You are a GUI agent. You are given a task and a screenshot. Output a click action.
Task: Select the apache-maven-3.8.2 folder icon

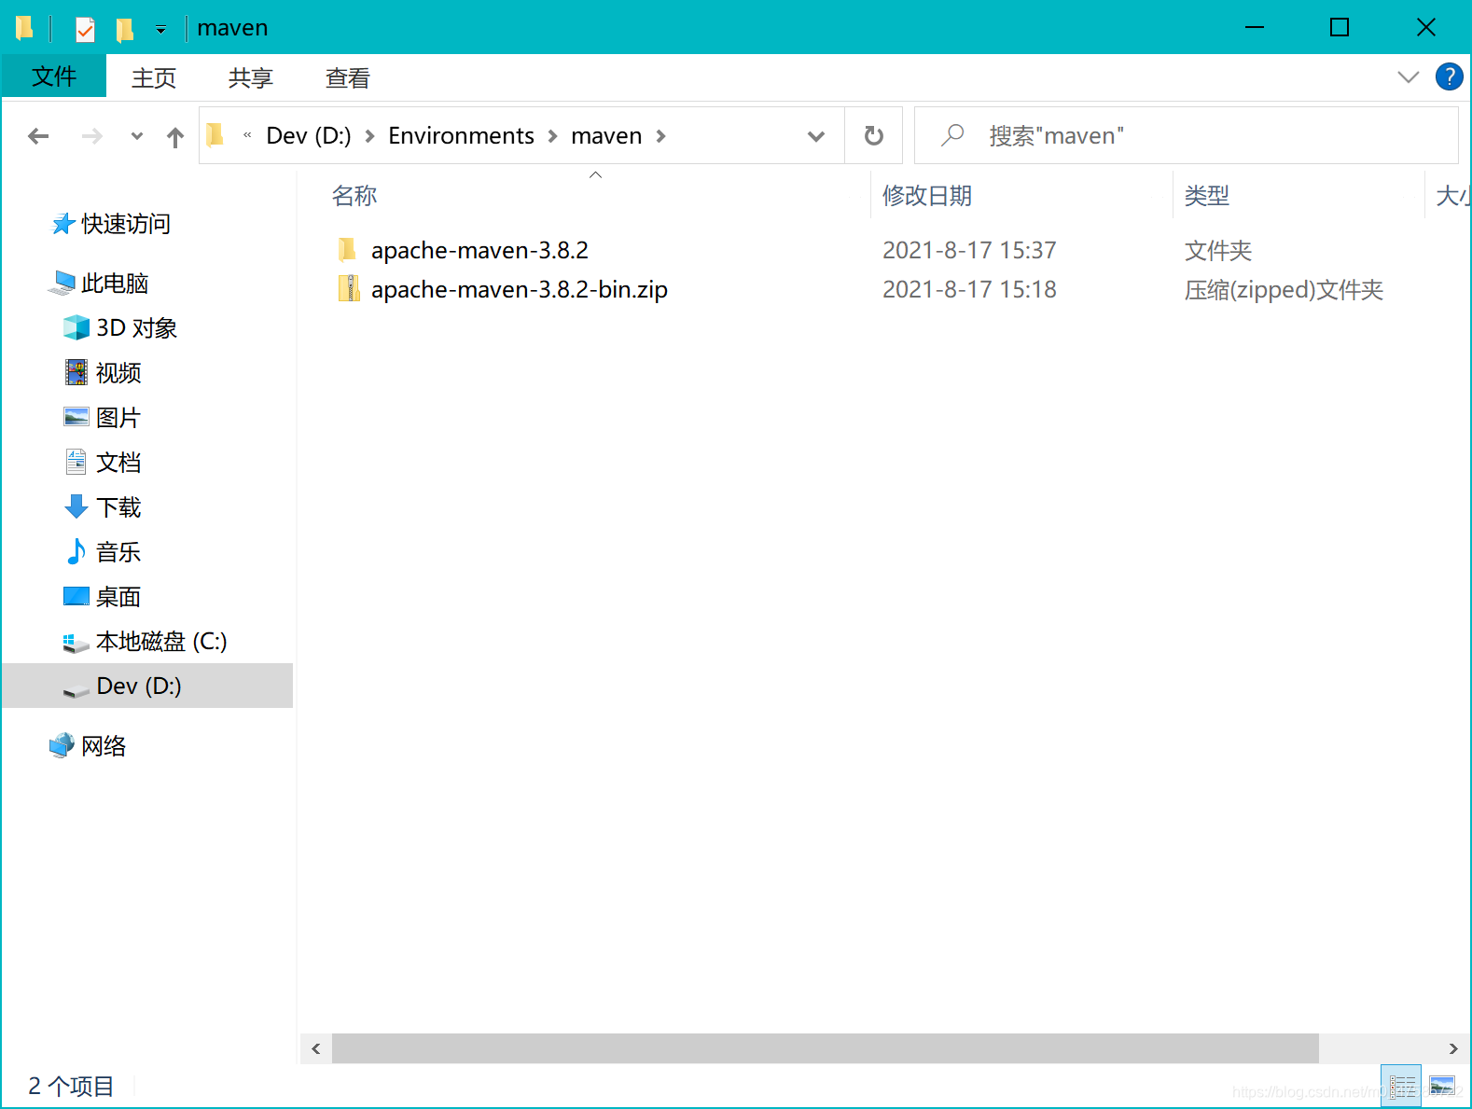pyautogui.click(x=348, y=250)
